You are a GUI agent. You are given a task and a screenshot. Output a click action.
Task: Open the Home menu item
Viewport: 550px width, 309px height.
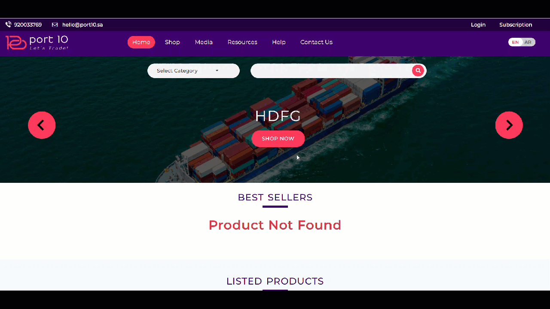(141, 42)
